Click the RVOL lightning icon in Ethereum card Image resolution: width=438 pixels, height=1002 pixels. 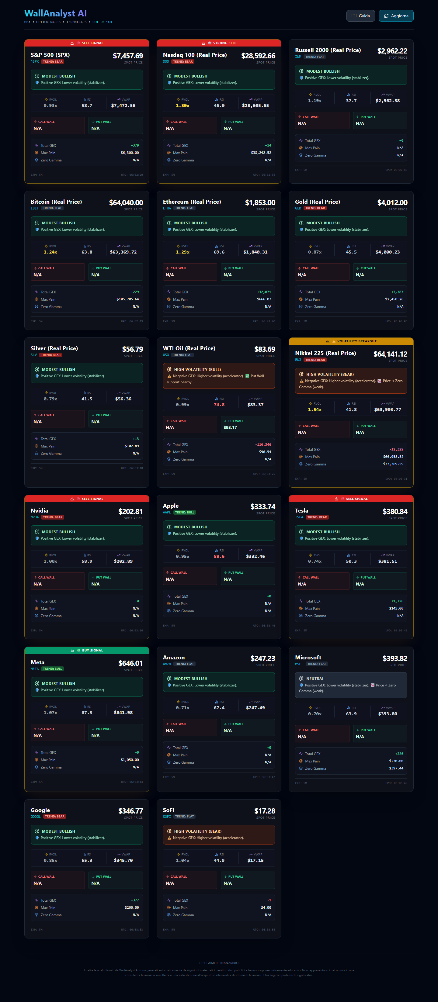coord(178,246)
